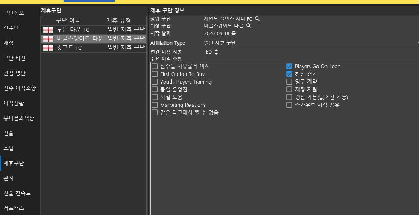This screenshot has height=215, width=419.
Task: Click 일반 제휴 구단 type for 루튼 타운 FC
Action: click(126, 30)
